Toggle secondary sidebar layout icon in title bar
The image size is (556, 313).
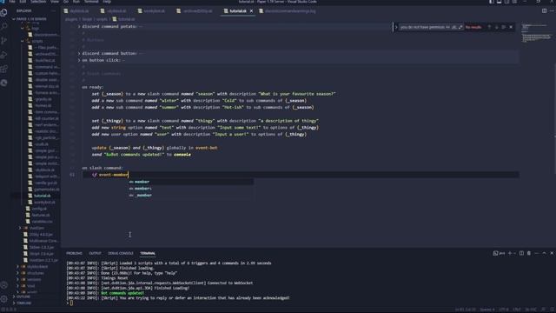[507, 2]
